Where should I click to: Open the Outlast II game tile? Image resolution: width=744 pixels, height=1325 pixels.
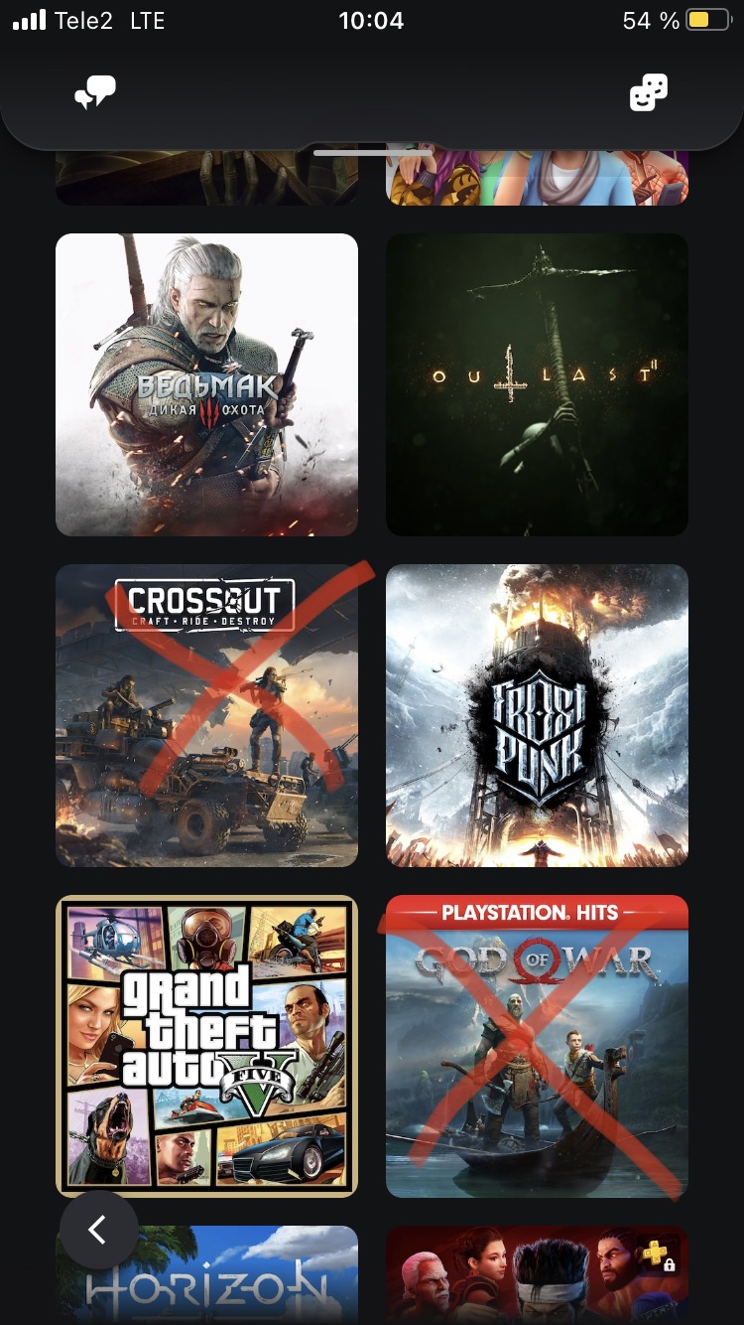537,384
